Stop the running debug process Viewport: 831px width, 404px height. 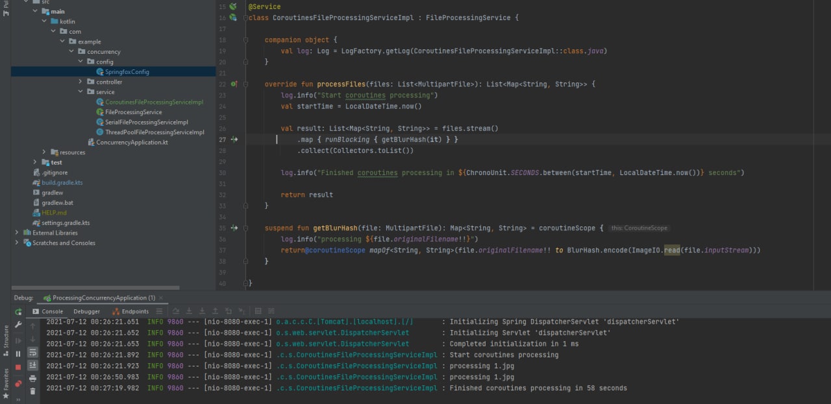coord(18,367)
